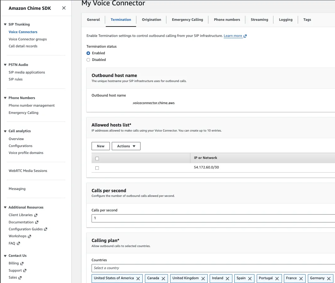This screenshot has height=283, width=335.
Task: Remove France country tag
Action: [301, 279]
